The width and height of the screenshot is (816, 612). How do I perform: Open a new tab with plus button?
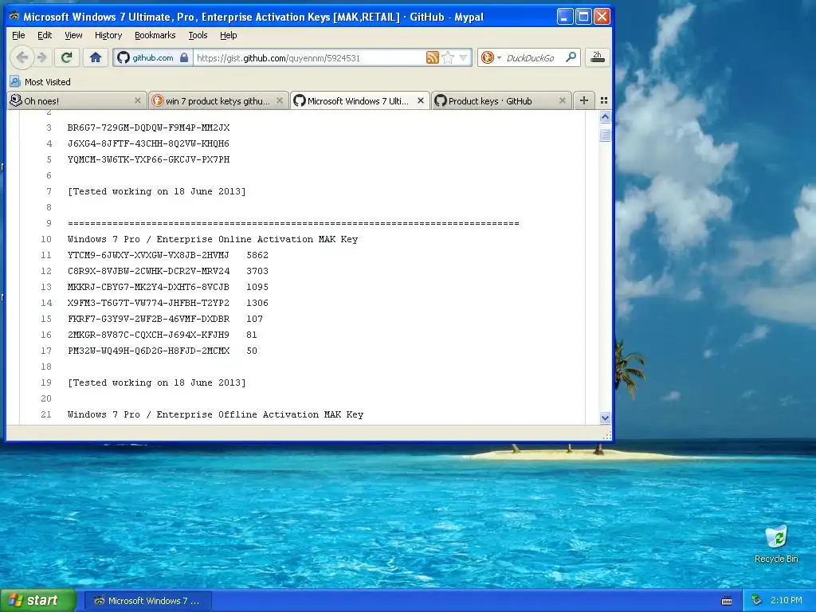[x=584, y=100]
